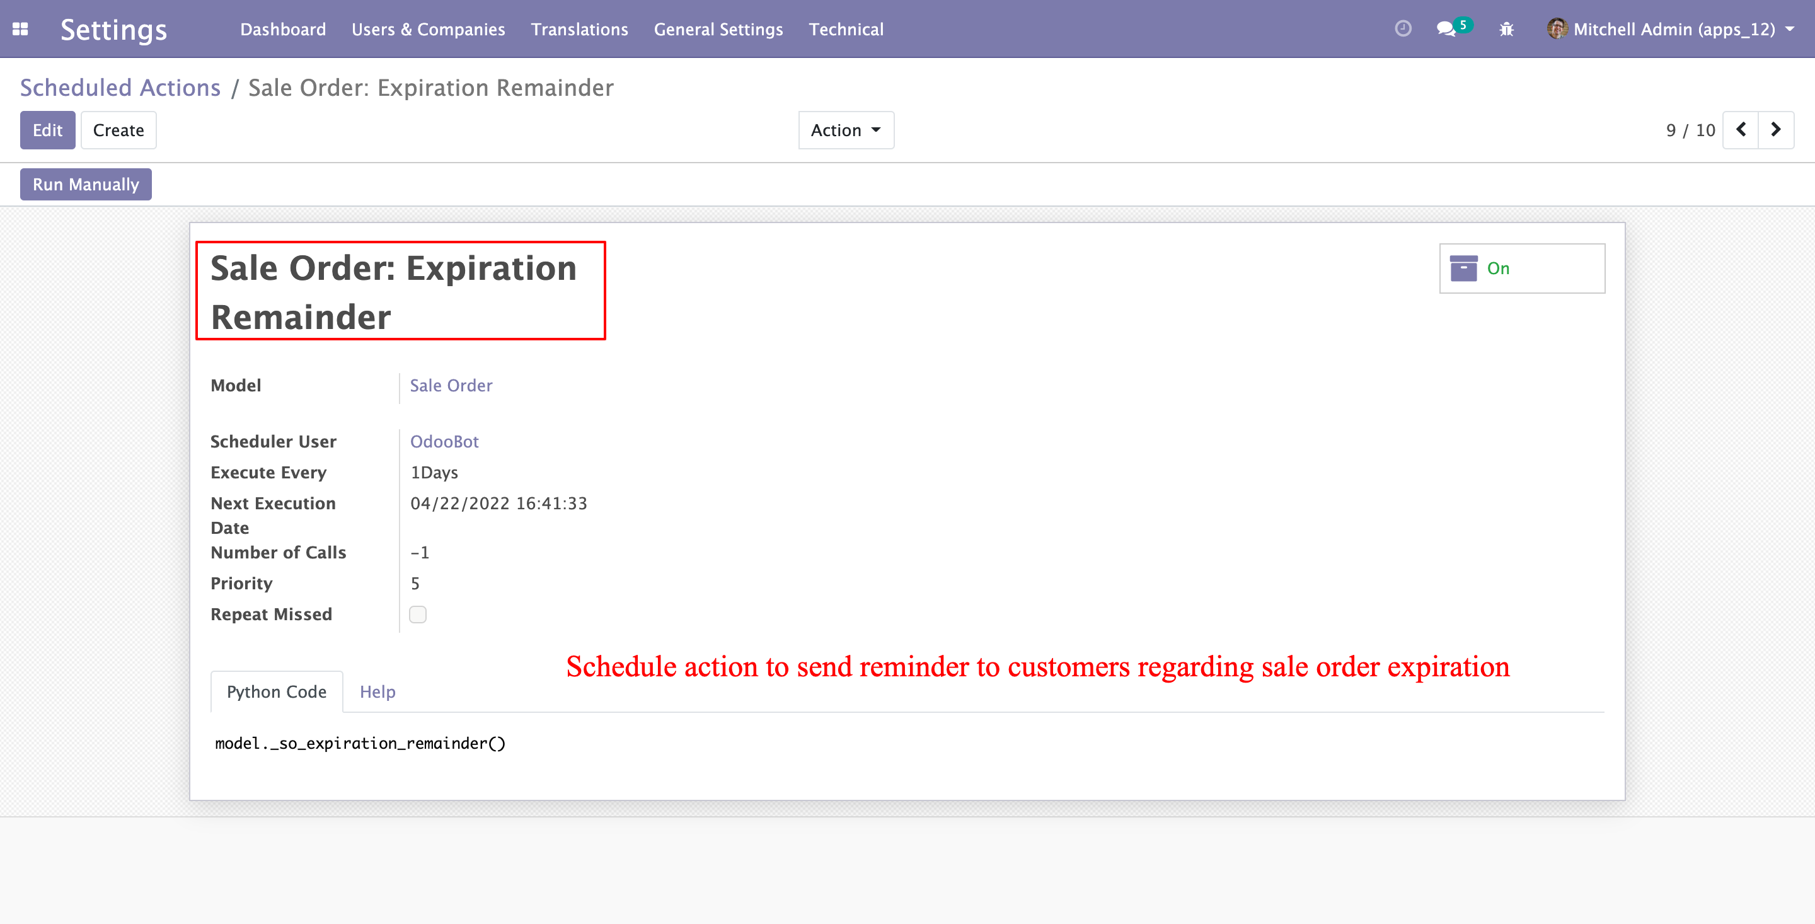The image size is (1815, 924).
Task: Click the clock activities icon
Action: [1403, 29]
